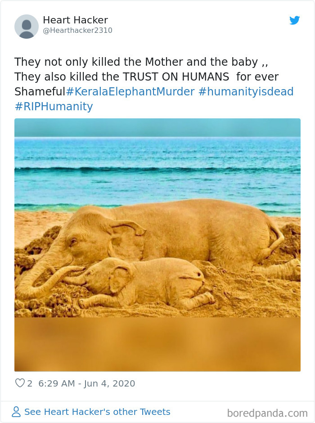Like the tweet via heart icon
Image resolution: width=315 pixels, height=423 pixels.
19,383
